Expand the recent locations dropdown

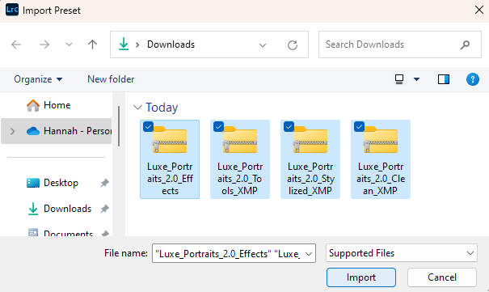pos(69,44)
